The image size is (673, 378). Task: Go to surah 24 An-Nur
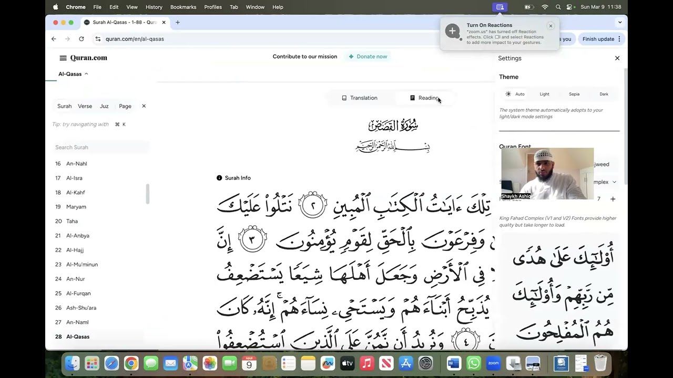(70, 279)
